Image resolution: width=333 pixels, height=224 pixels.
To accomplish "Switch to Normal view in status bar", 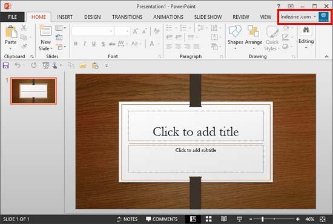I will coord(193,219).
